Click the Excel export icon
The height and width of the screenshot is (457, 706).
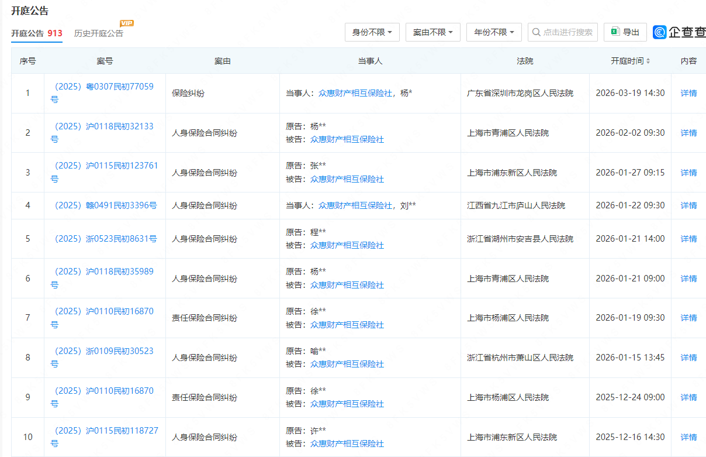615,32
